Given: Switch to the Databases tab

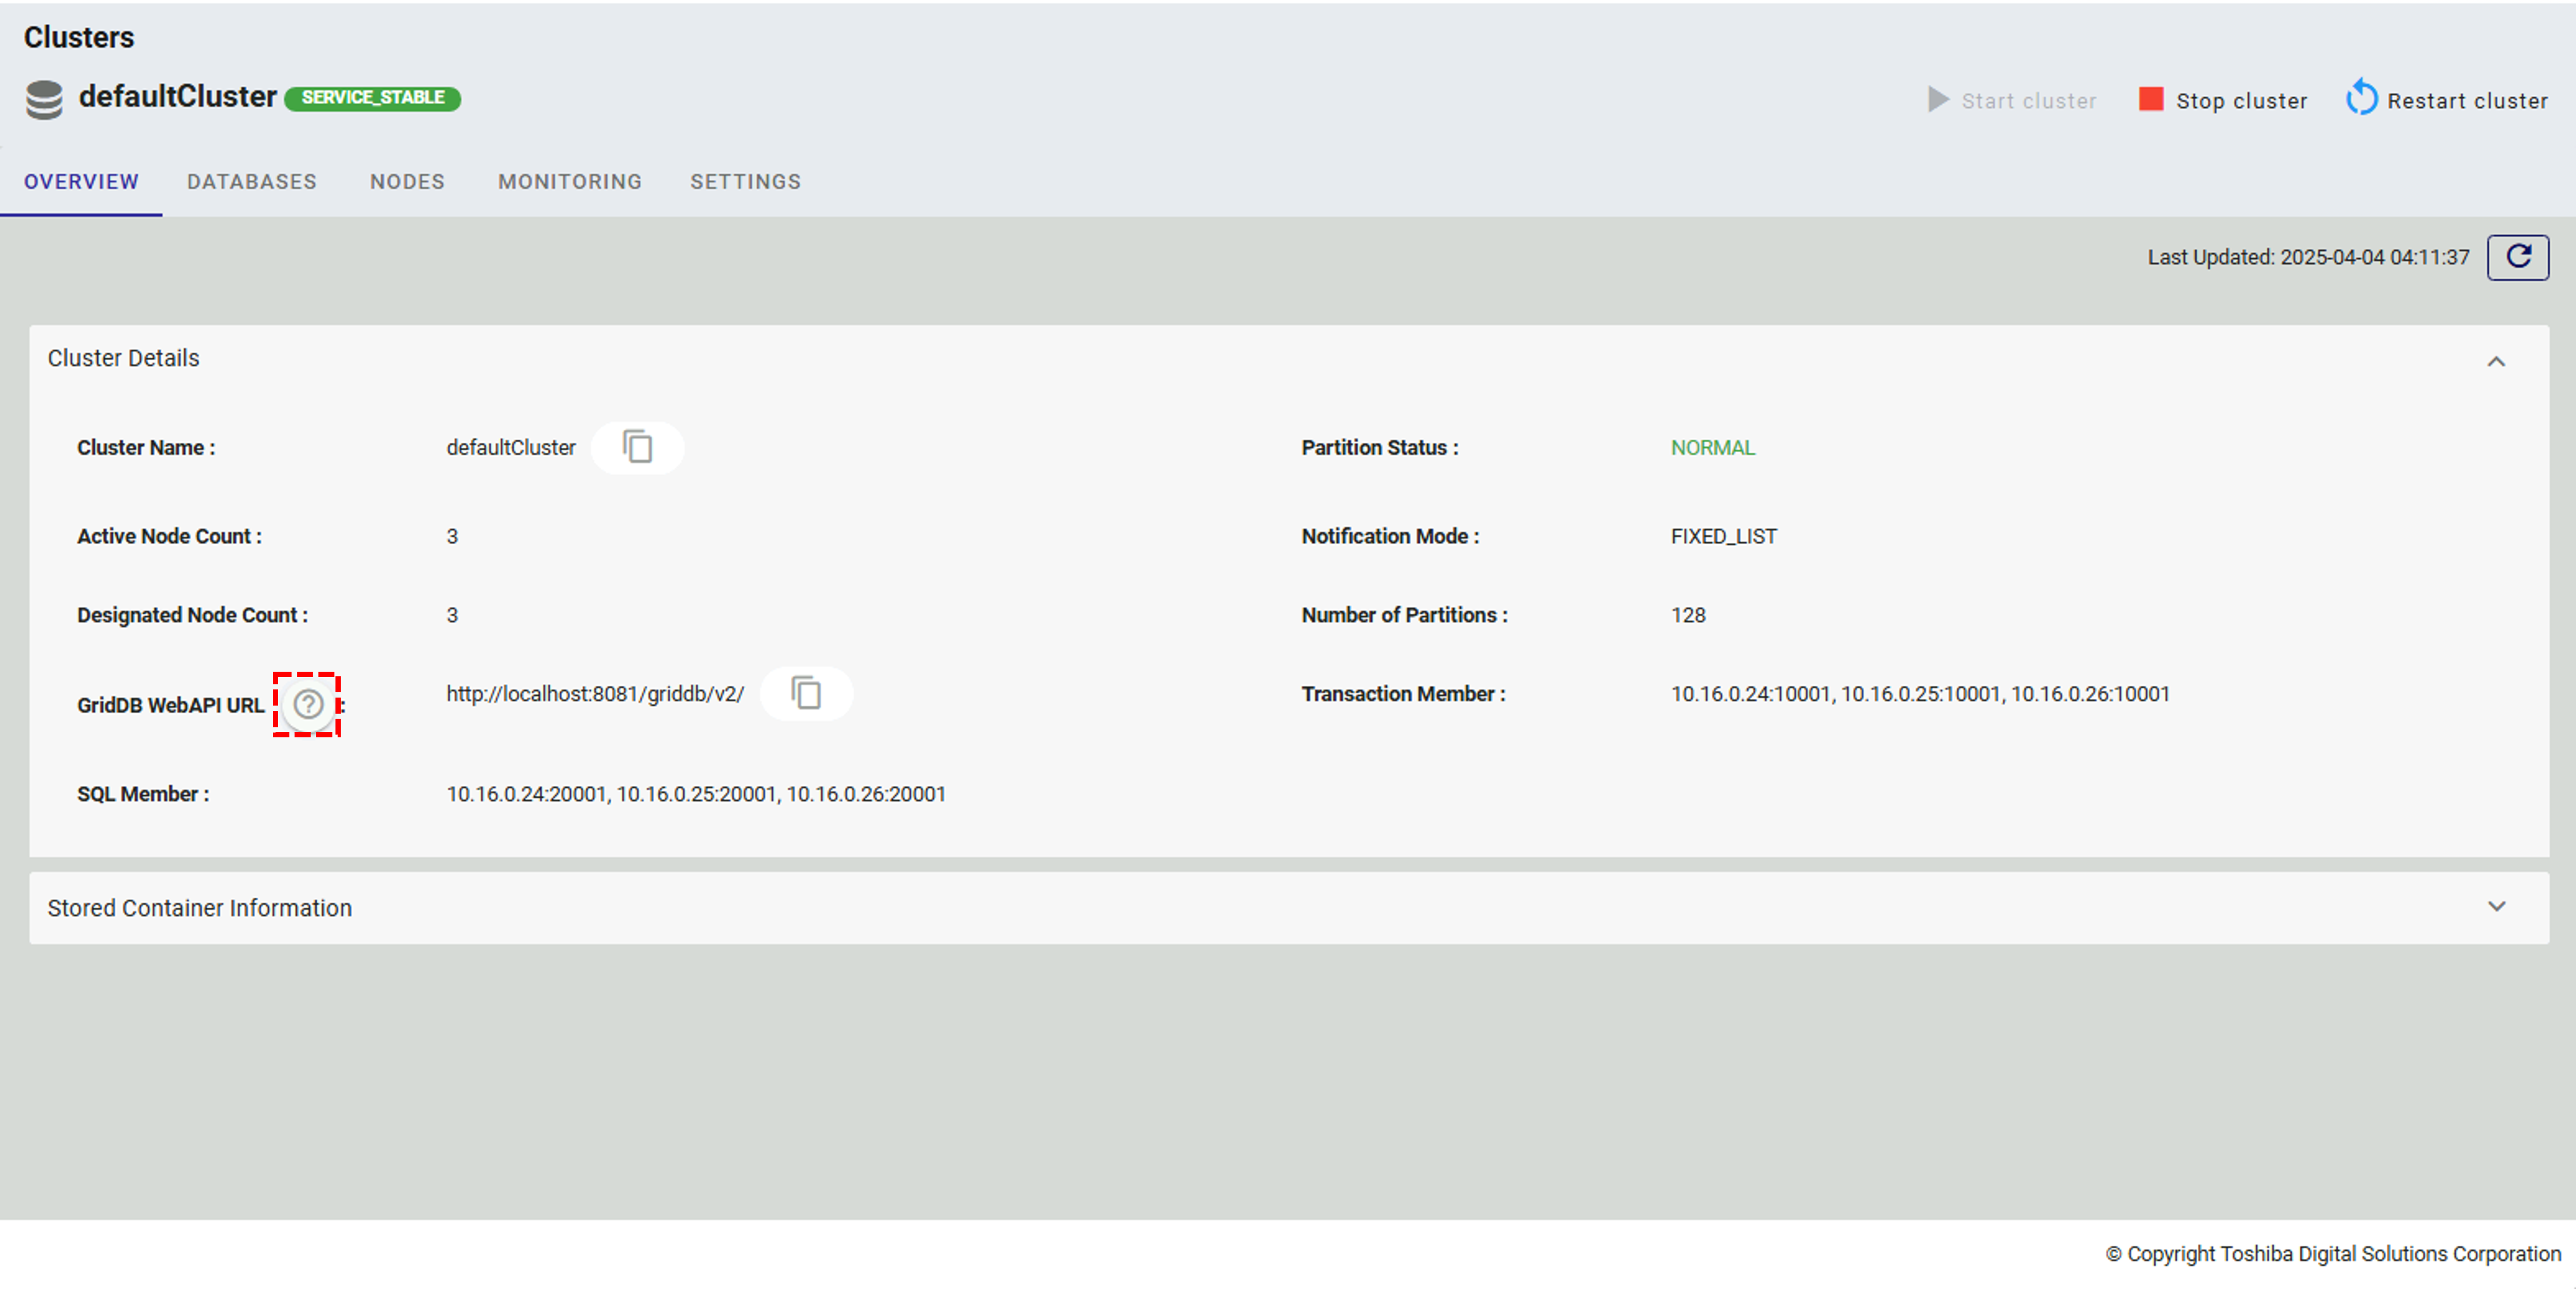Looking at the screenshot, I should coord(252,182).
